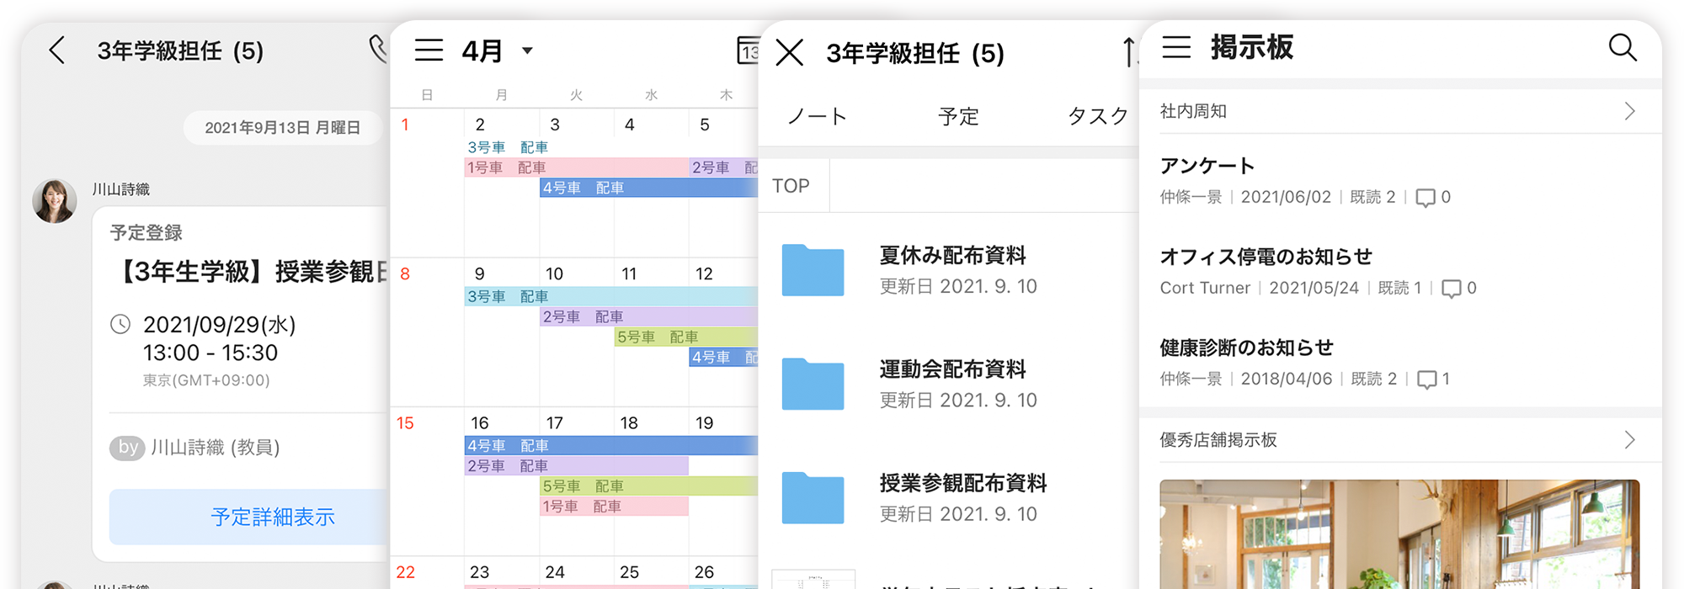Screen dimensions: 1684x589
Task: Open the 掲示板 hamburger menu
Action: 1176,47
